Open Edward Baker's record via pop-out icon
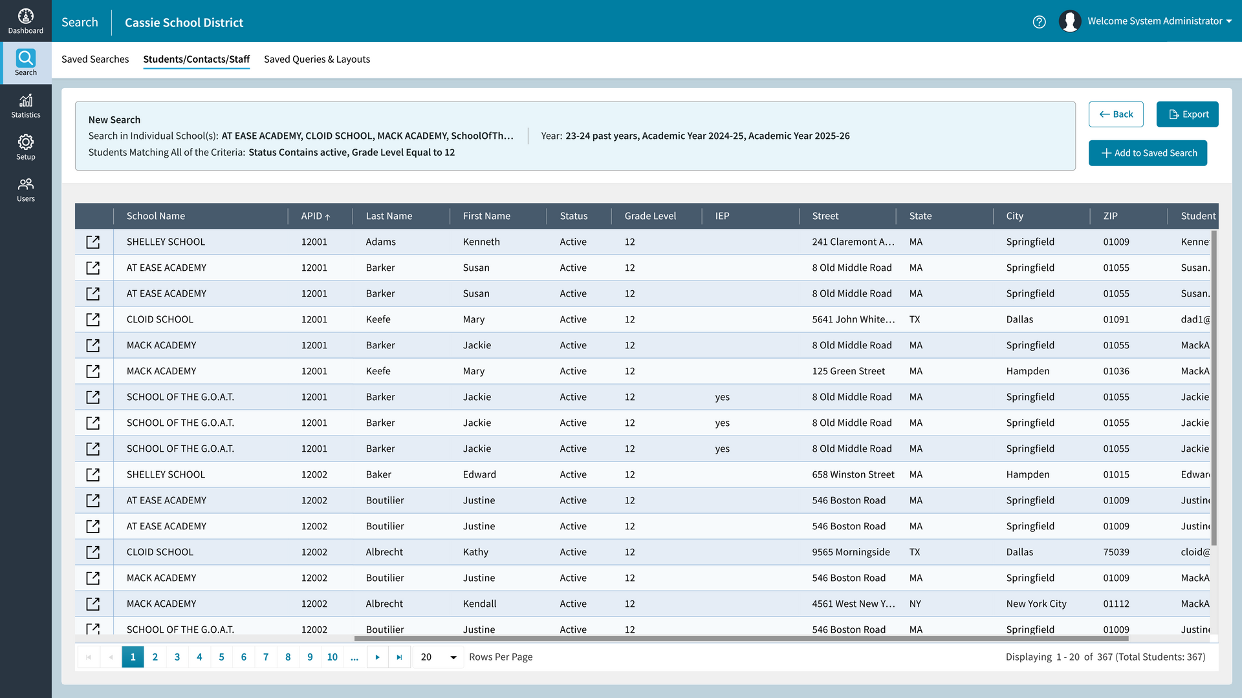 point(93,474)
